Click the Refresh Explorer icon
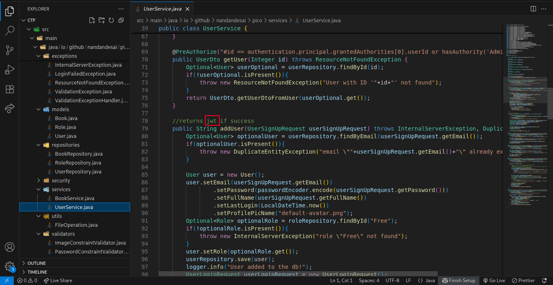Screen dimensions: 553x285 (x=111, y=20)
